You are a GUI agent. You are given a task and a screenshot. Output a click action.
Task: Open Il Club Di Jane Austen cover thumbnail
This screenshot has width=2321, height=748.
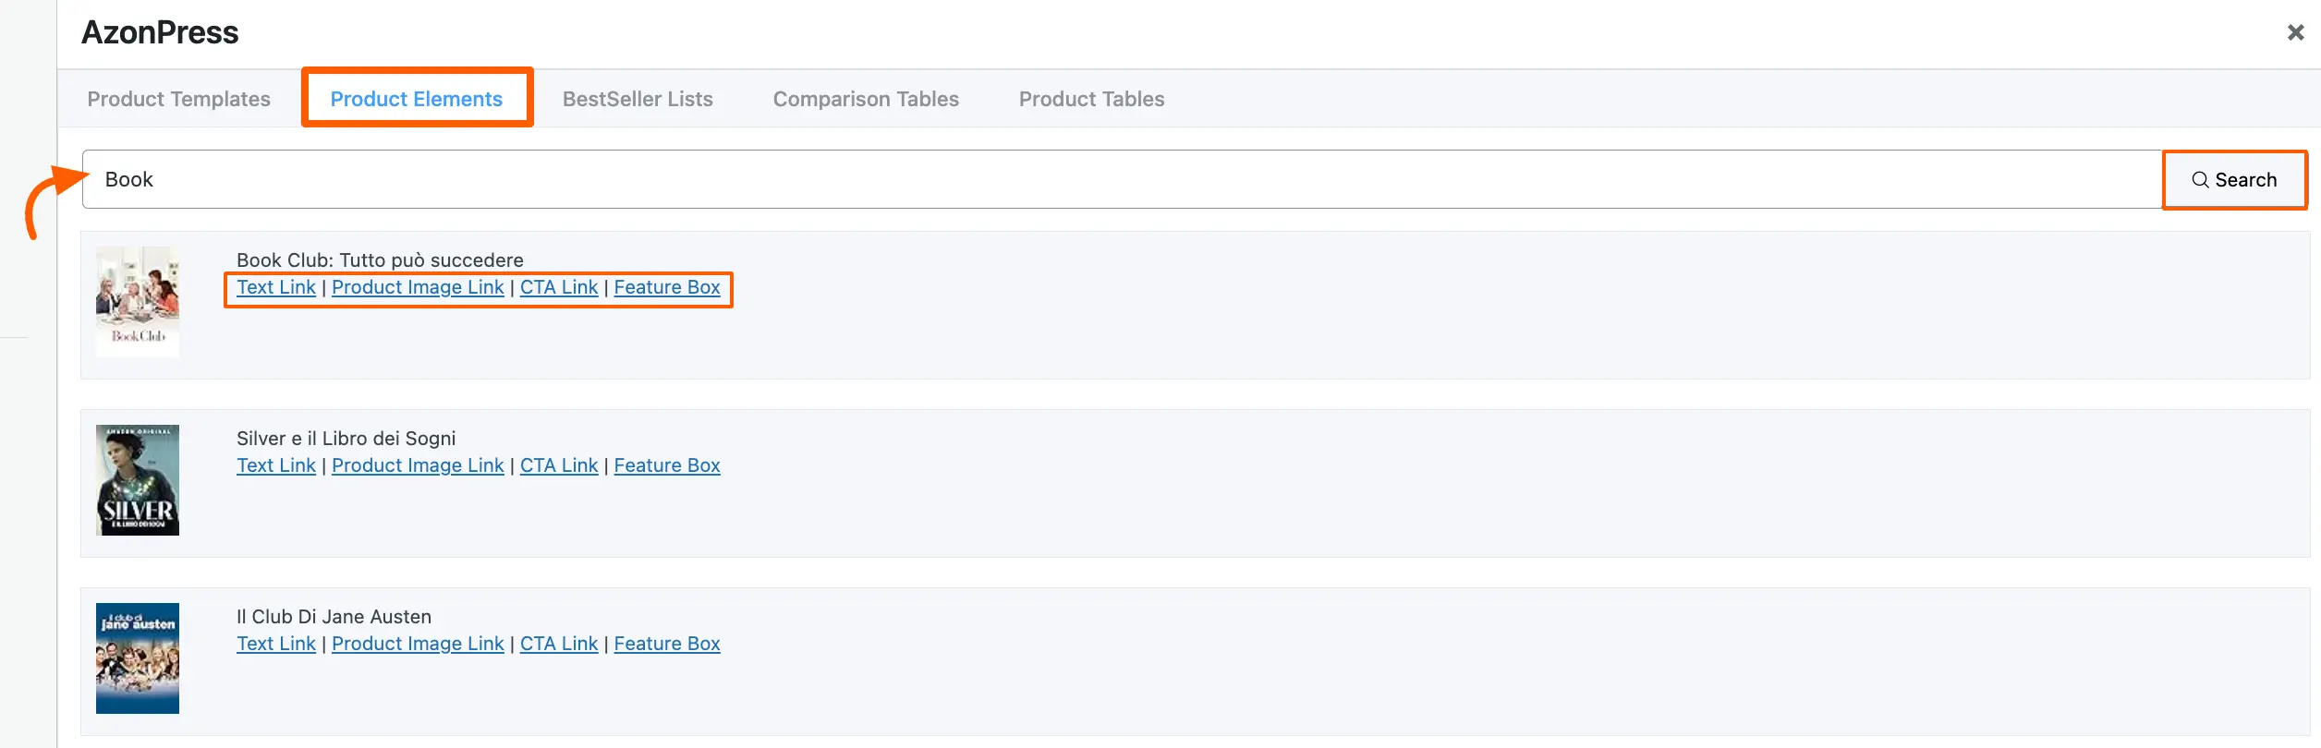pos(138,658)
